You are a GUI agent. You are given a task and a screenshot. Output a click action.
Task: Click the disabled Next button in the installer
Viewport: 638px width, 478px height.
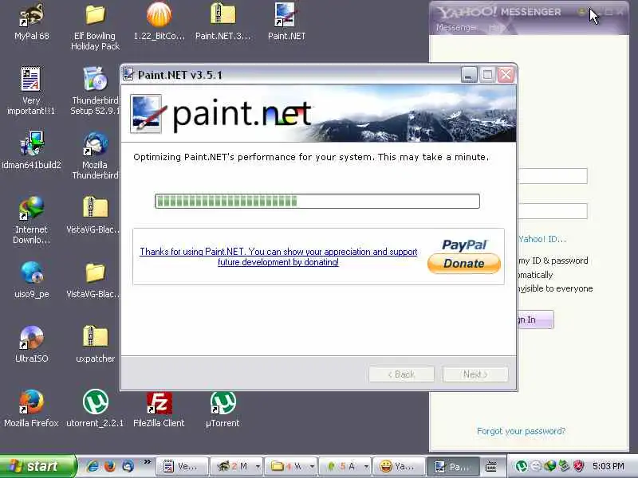pos(475,374)
